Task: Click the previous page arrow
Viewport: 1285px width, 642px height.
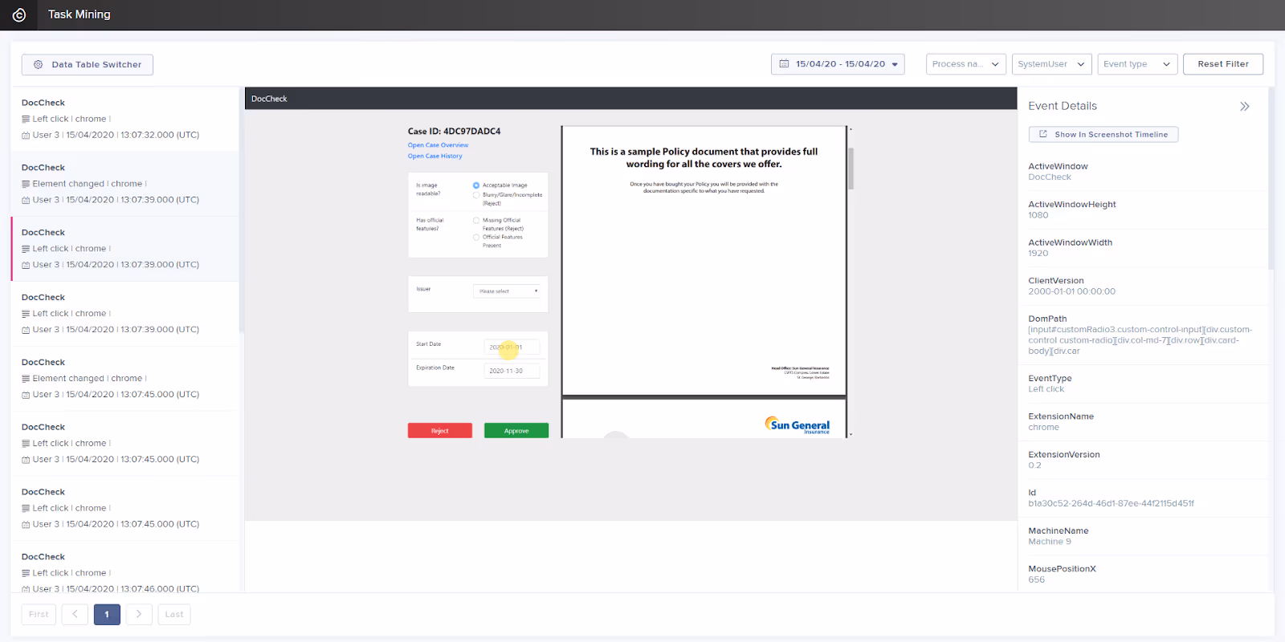Action: [75, 615]
